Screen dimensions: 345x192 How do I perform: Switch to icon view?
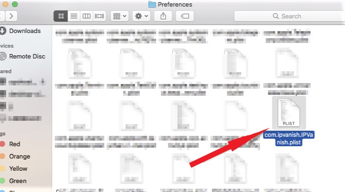coord(61,16)
